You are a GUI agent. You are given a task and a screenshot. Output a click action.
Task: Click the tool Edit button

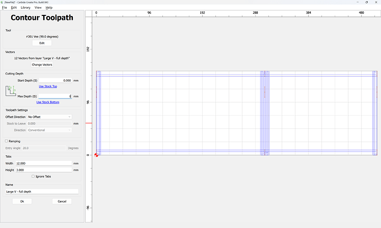(x=42, y=43)
